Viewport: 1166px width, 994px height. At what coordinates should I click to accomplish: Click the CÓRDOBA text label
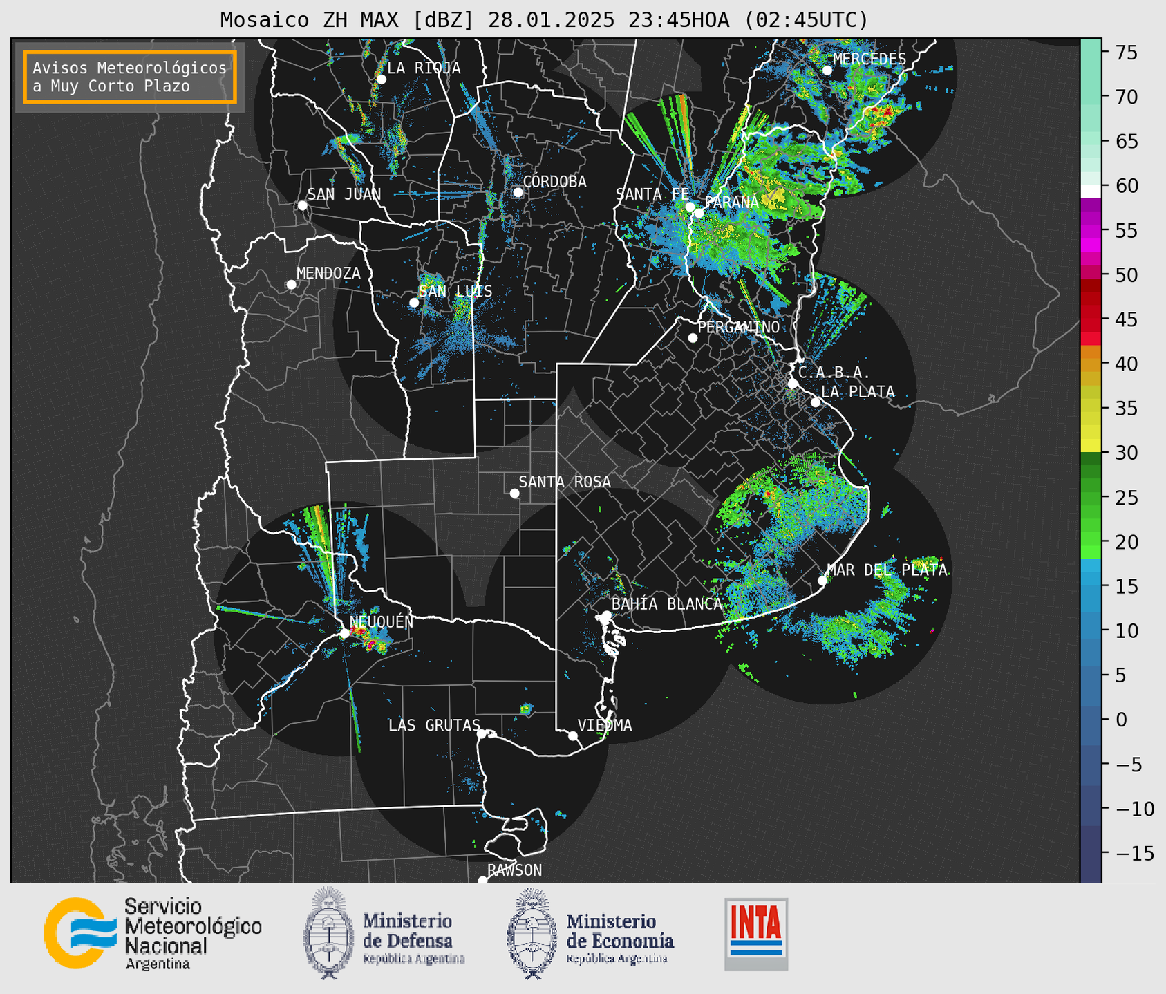point(554,181)
